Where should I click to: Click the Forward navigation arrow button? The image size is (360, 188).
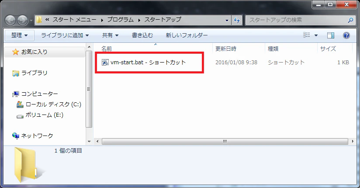pyautogui.click(x=23, y=21)
